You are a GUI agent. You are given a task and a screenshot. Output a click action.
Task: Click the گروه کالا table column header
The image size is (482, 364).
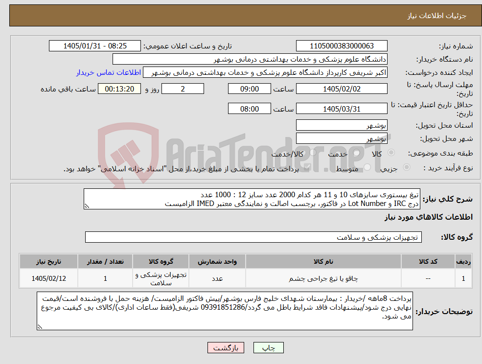[x=161, y=262]
